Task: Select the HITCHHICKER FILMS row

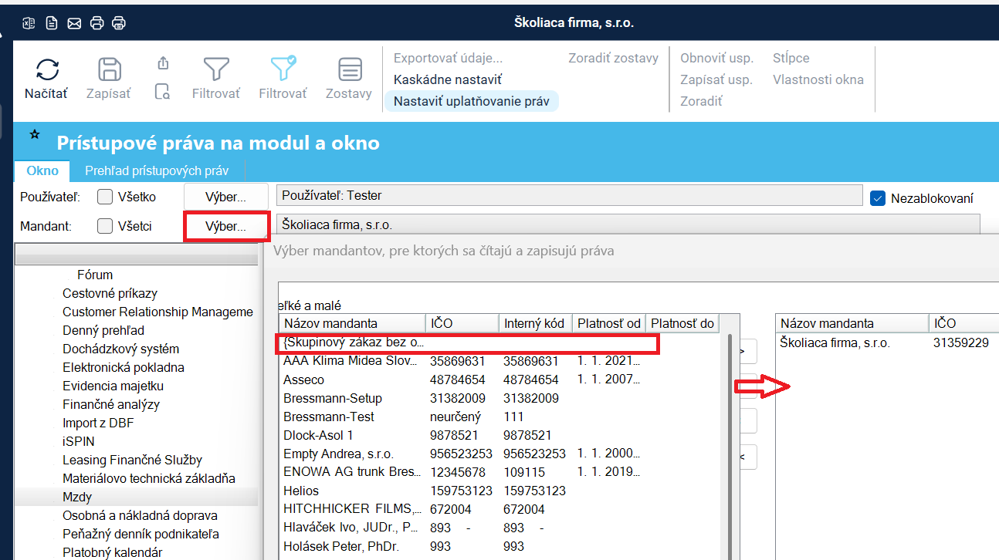Action: point(499,509)
